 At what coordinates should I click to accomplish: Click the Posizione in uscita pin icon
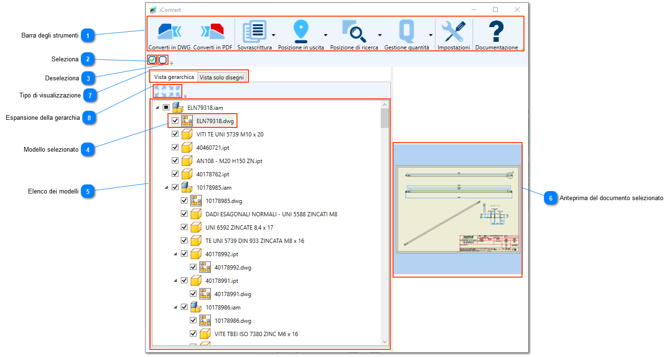(x=301, y=31)
